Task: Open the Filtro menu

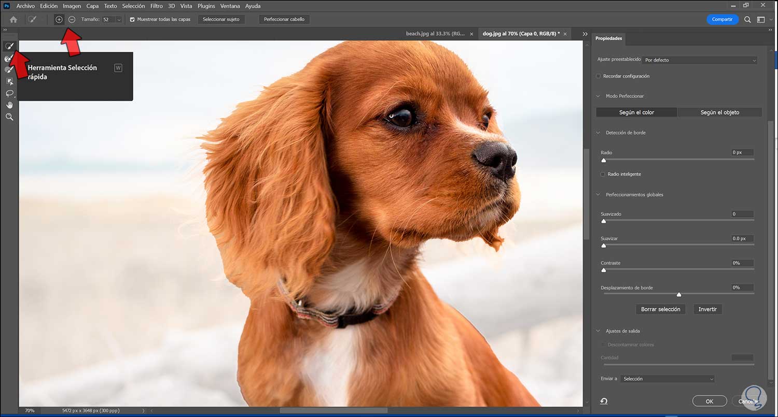Action: (156, 6)
